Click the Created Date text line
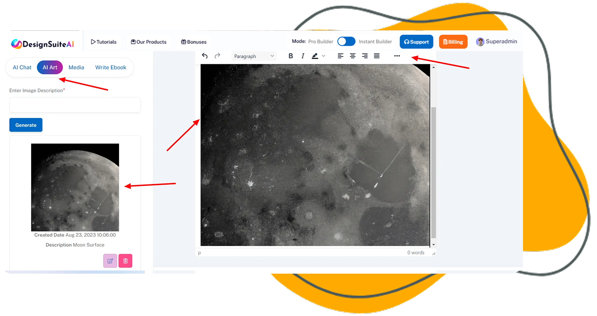 click(x=75, y=235)
